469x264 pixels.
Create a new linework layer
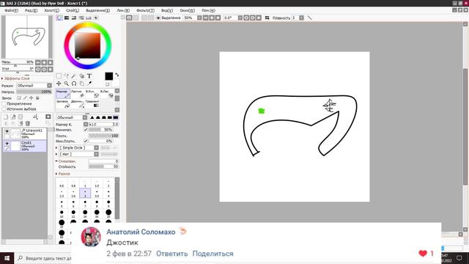pos(13,117)
